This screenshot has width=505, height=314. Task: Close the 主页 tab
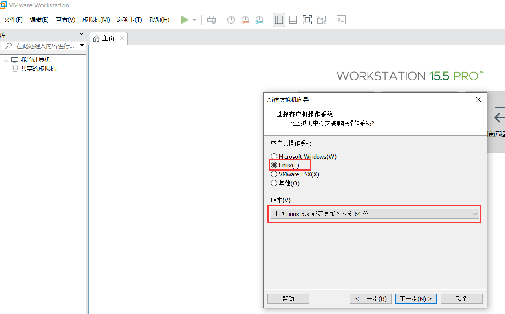(x=122, y=38)
